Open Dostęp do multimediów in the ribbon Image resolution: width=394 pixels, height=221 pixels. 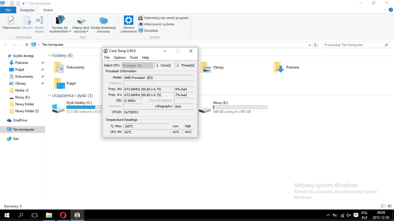click(60, 24)
